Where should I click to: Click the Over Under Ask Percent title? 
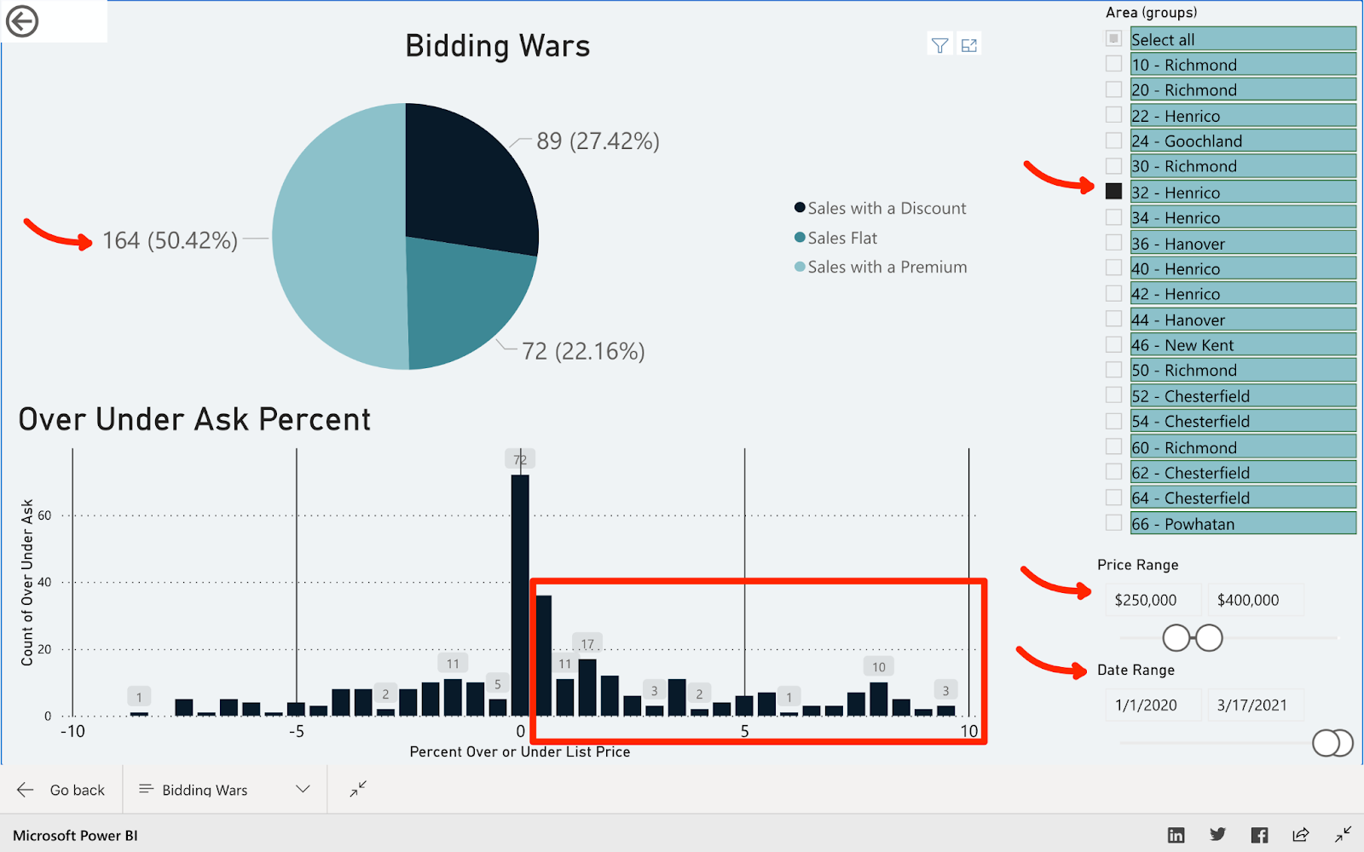tap(194, 419)
